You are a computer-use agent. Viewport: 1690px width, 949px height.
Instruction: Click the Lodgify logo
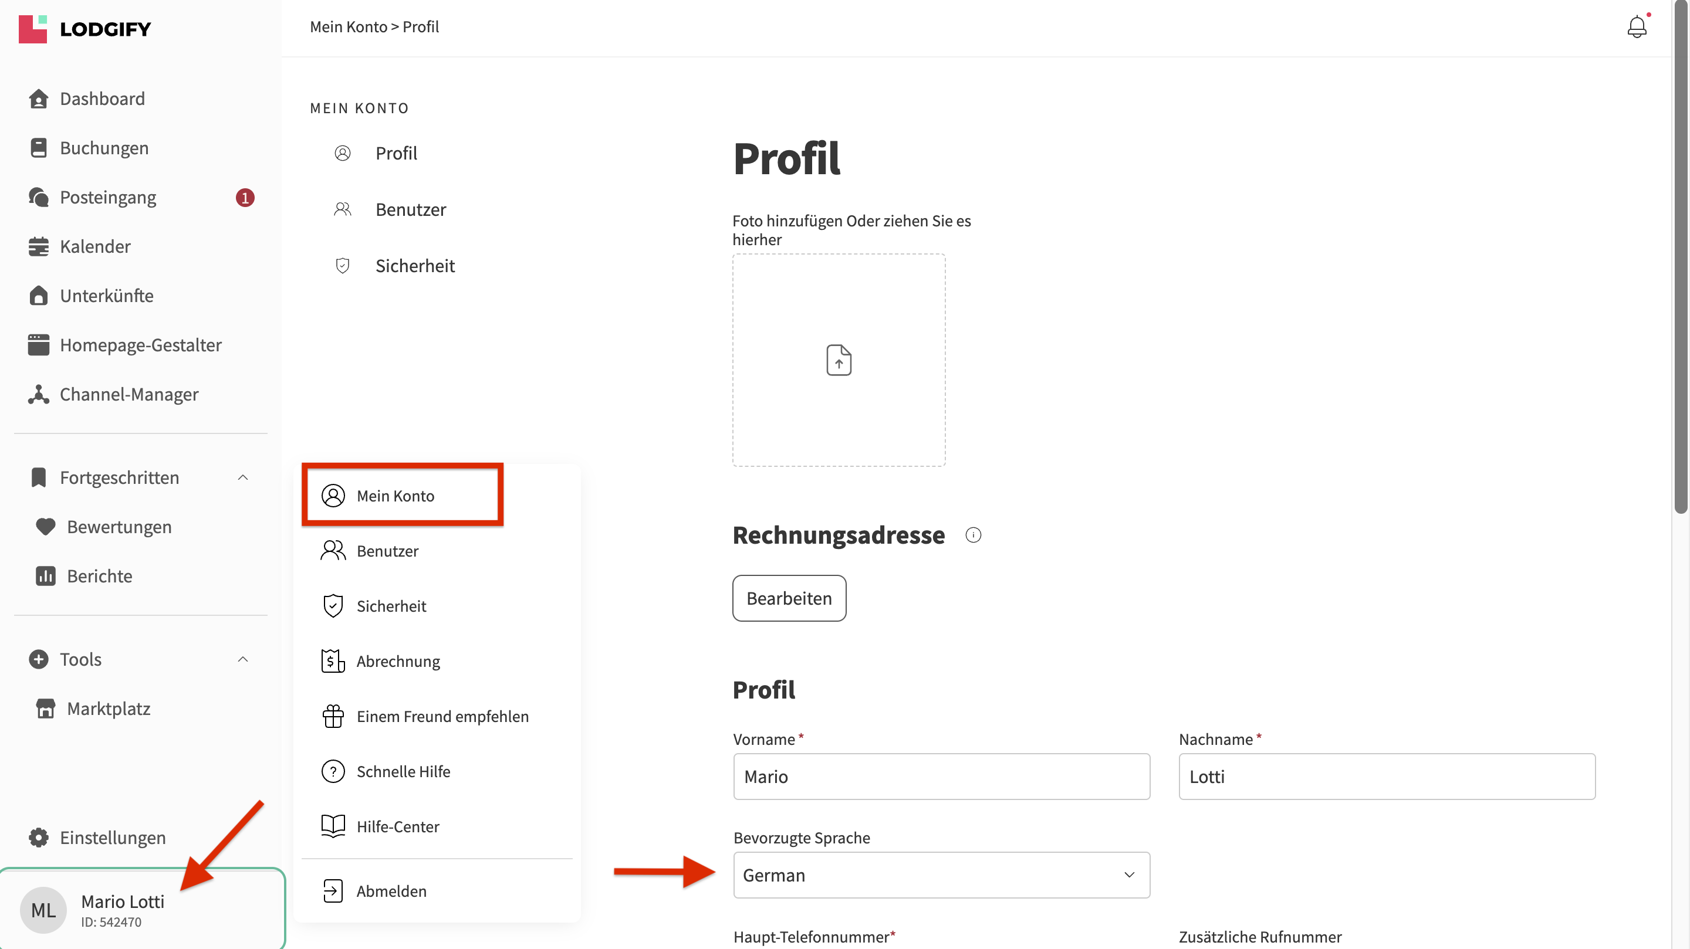click(x=84, y=29)
